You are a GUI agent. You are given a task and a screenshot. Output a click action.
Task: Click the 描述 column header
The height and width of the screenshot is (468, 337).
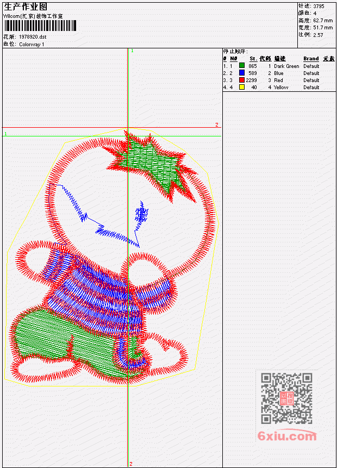point(280,59)
